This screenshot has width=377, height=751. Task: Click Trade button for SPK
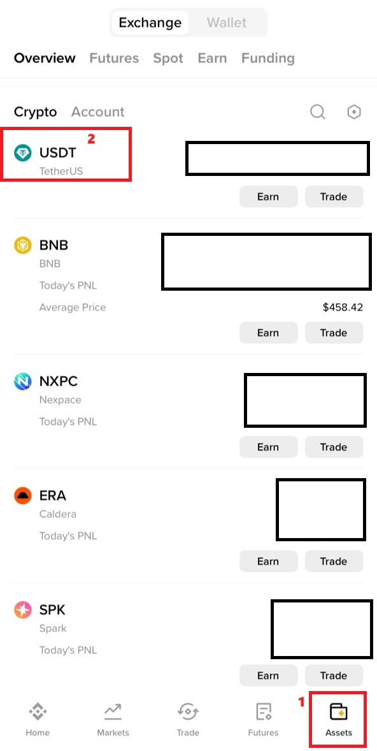pos(334,675)
